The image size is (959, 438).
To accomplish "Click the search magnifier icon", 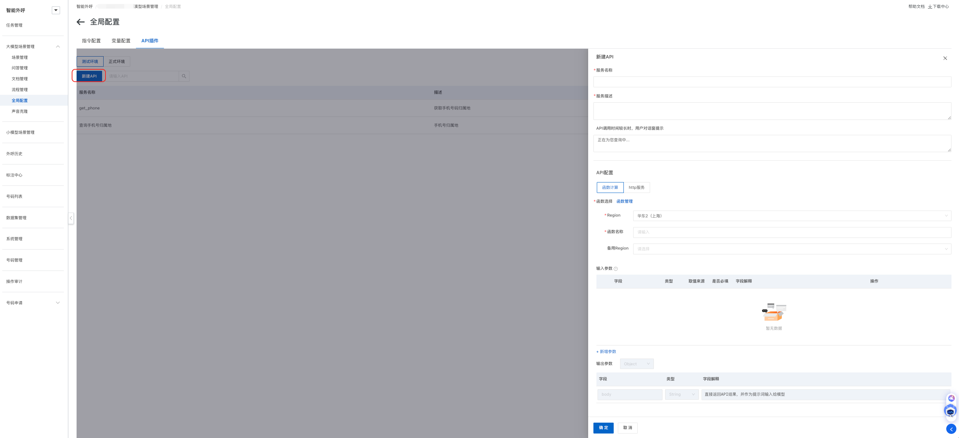I will point(184,76).
